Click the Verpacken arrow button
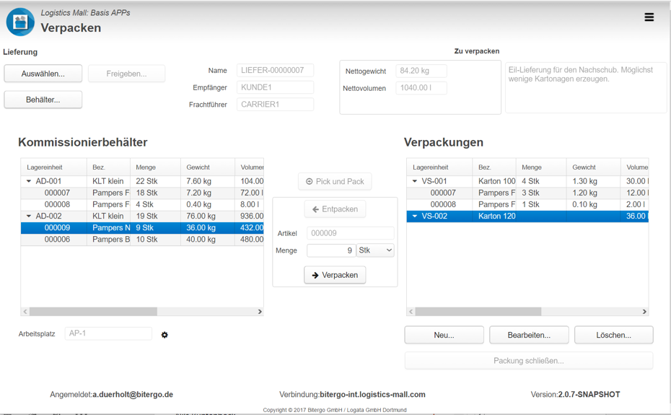 click(335, 275)
